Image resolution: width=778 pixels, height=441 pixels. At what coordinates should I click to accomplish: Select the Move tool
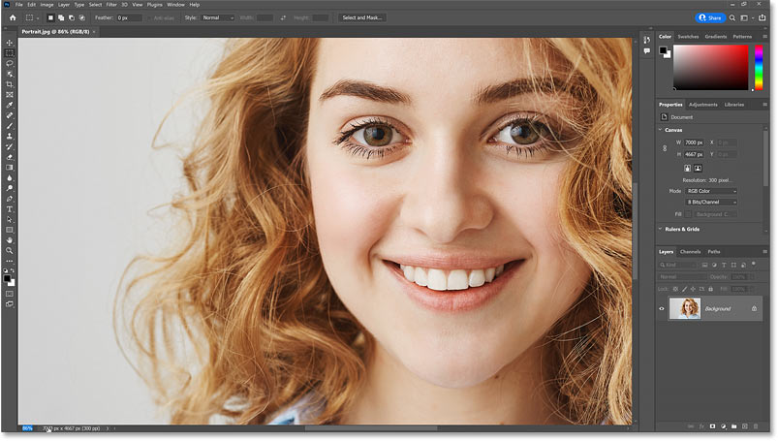10,43
